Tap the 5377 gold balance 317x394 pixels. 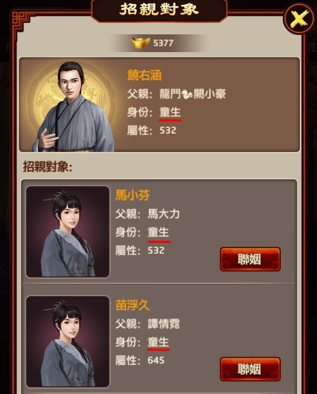click(x=163, y=43)
